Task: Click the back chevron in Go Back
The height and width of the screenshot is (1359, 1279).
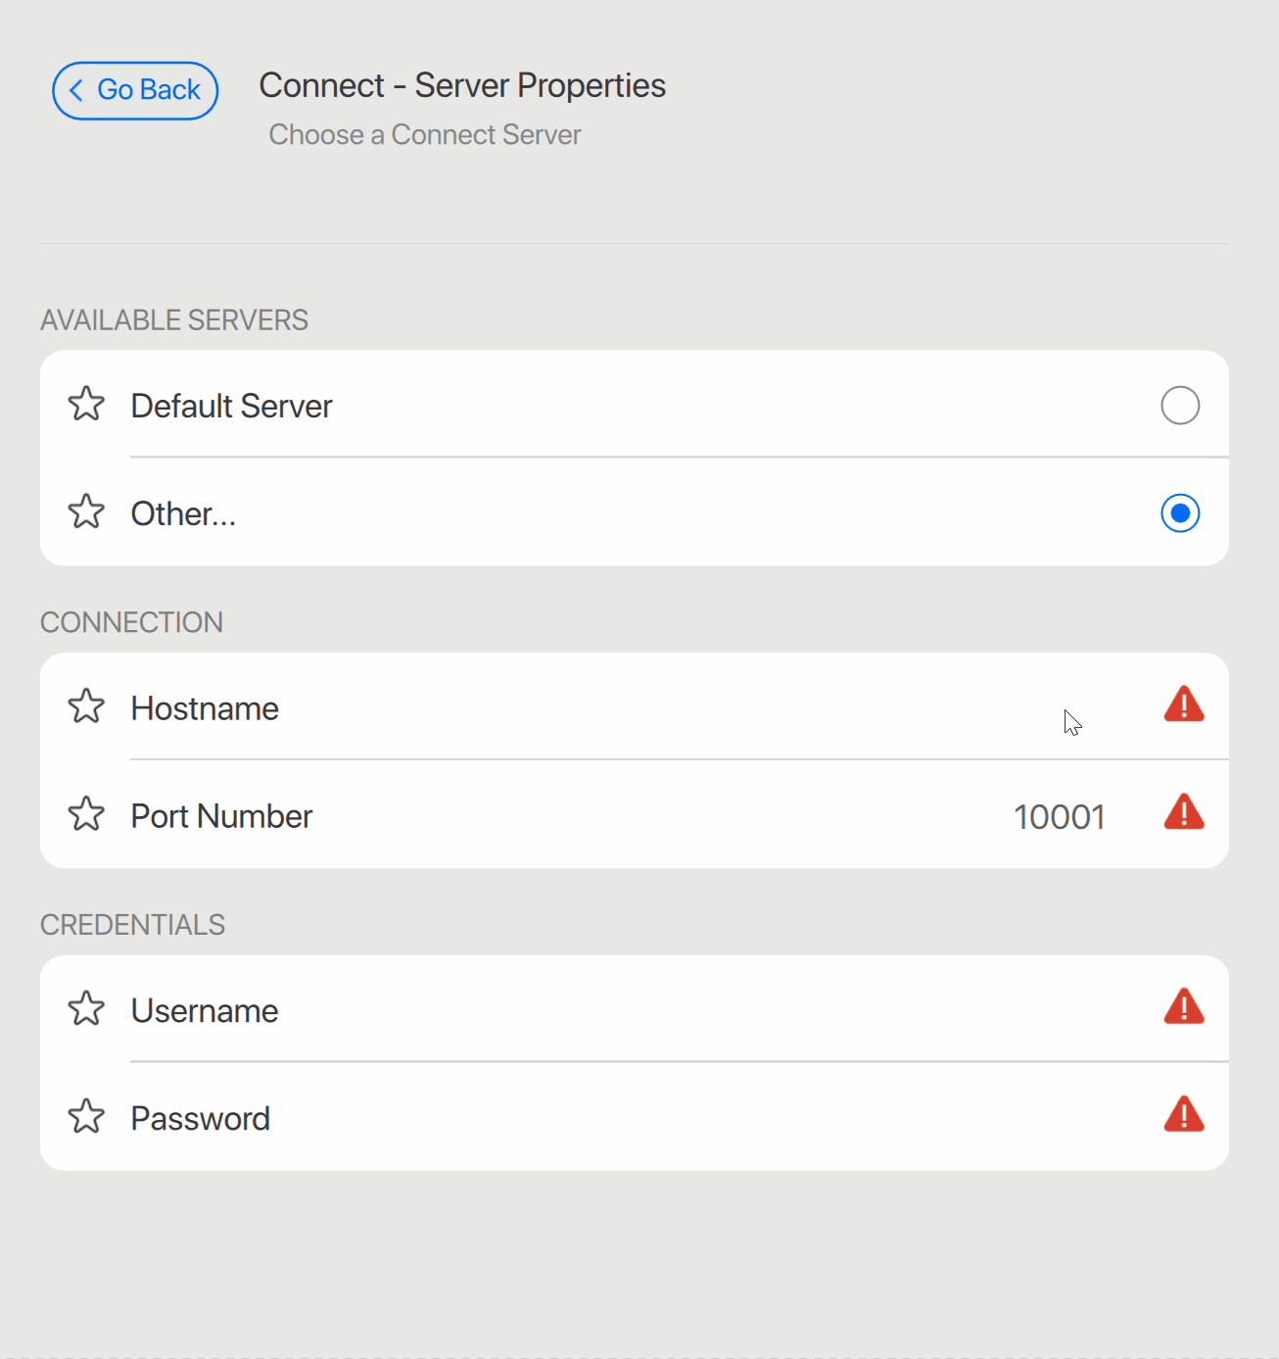Action: pyautogui.click(x=76, y=90)
